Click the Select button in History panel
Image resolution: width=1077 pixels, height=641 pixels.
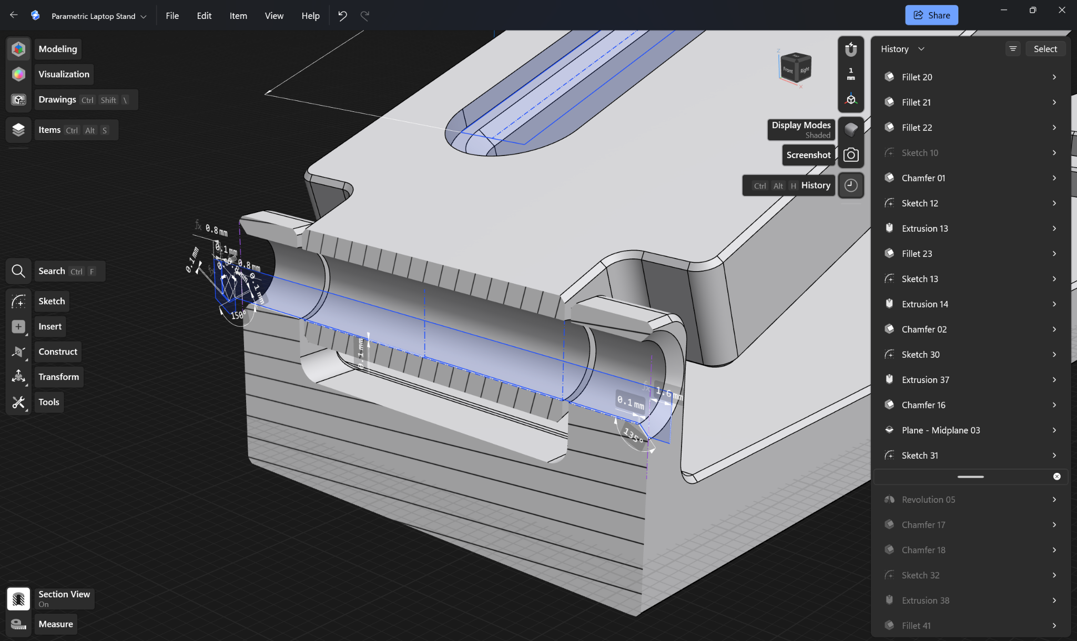coord(1045,49)
